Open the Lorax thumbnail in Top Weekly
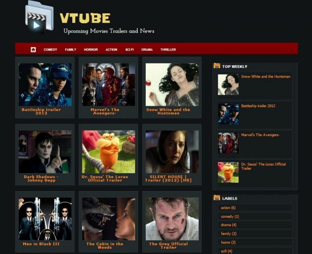This screenshot has height=254, width=312. pyautogui.click(x=228, y=172)
